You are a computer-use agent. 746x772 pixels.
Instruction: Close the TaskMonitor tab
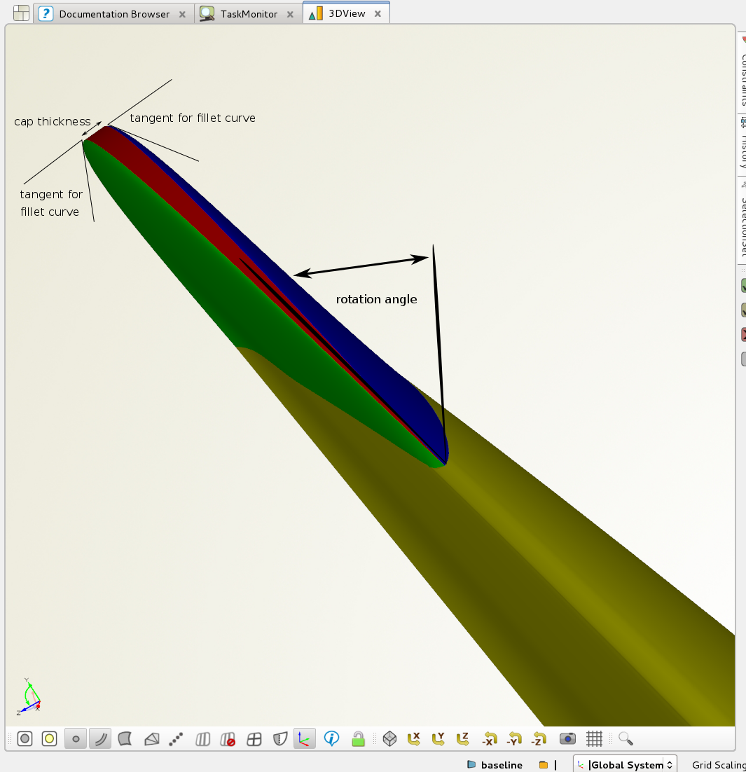click(291, 14)
